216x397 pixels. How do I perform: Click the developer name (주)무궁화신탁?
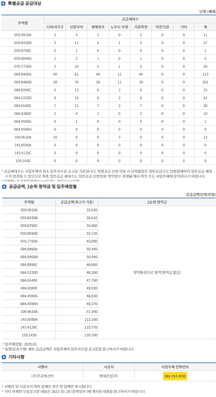click(42, 376)
